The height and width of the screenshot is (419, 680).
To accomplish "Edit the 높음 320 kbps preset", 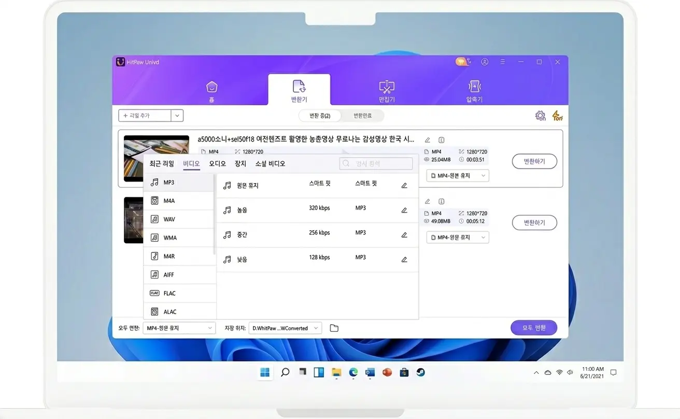I will 404,211.
